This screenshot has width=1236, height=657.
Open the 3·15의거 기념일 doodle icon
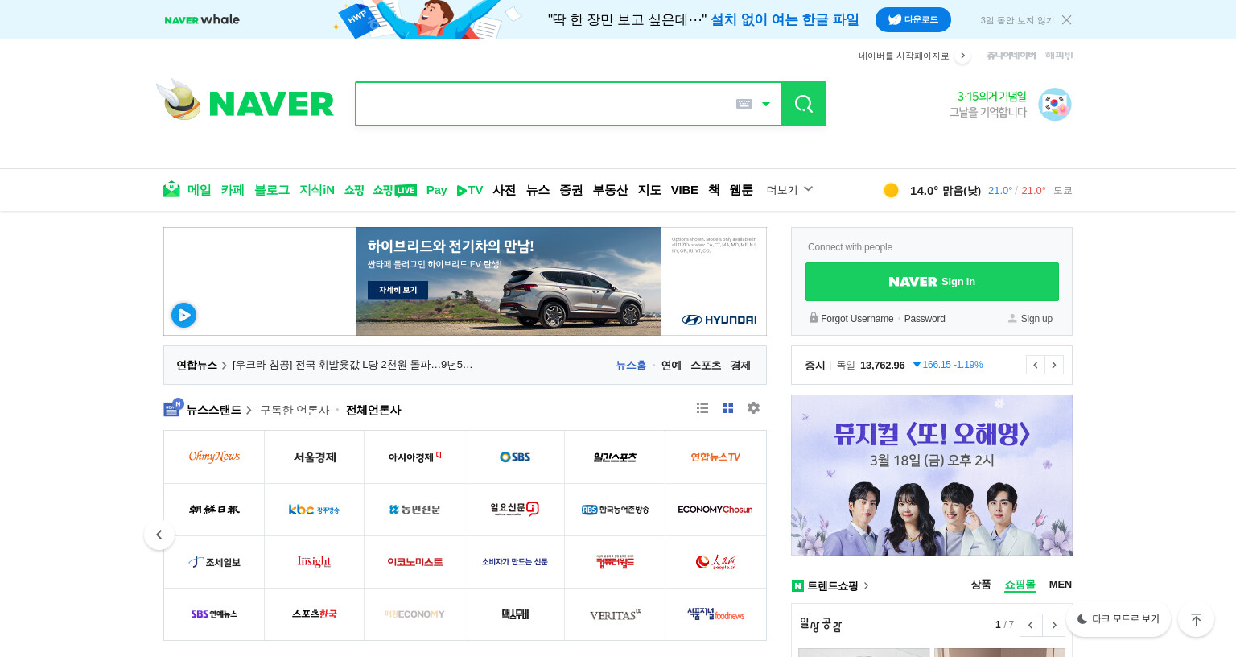coord(1054,105)
